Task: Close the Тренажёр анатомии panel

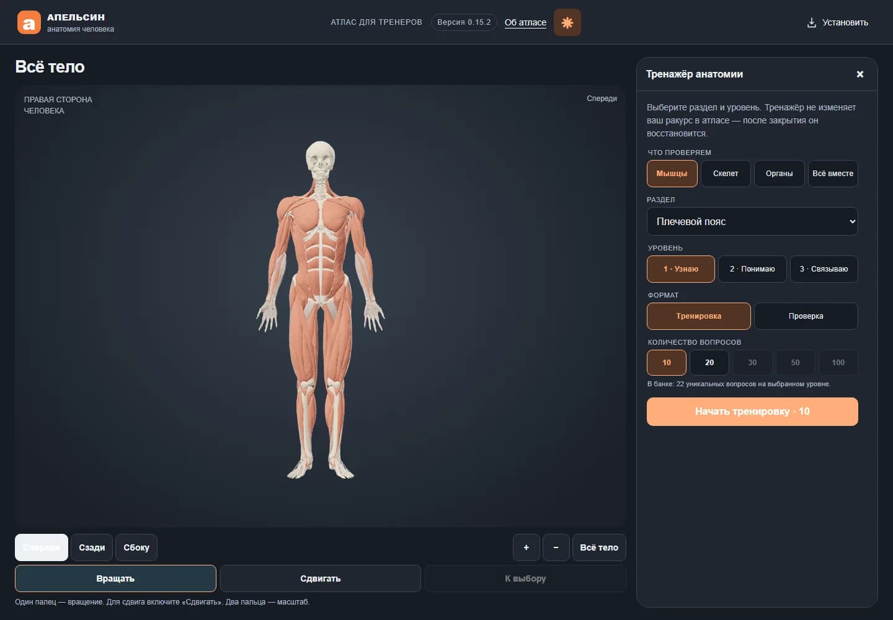Action: [x=860, y=74]
